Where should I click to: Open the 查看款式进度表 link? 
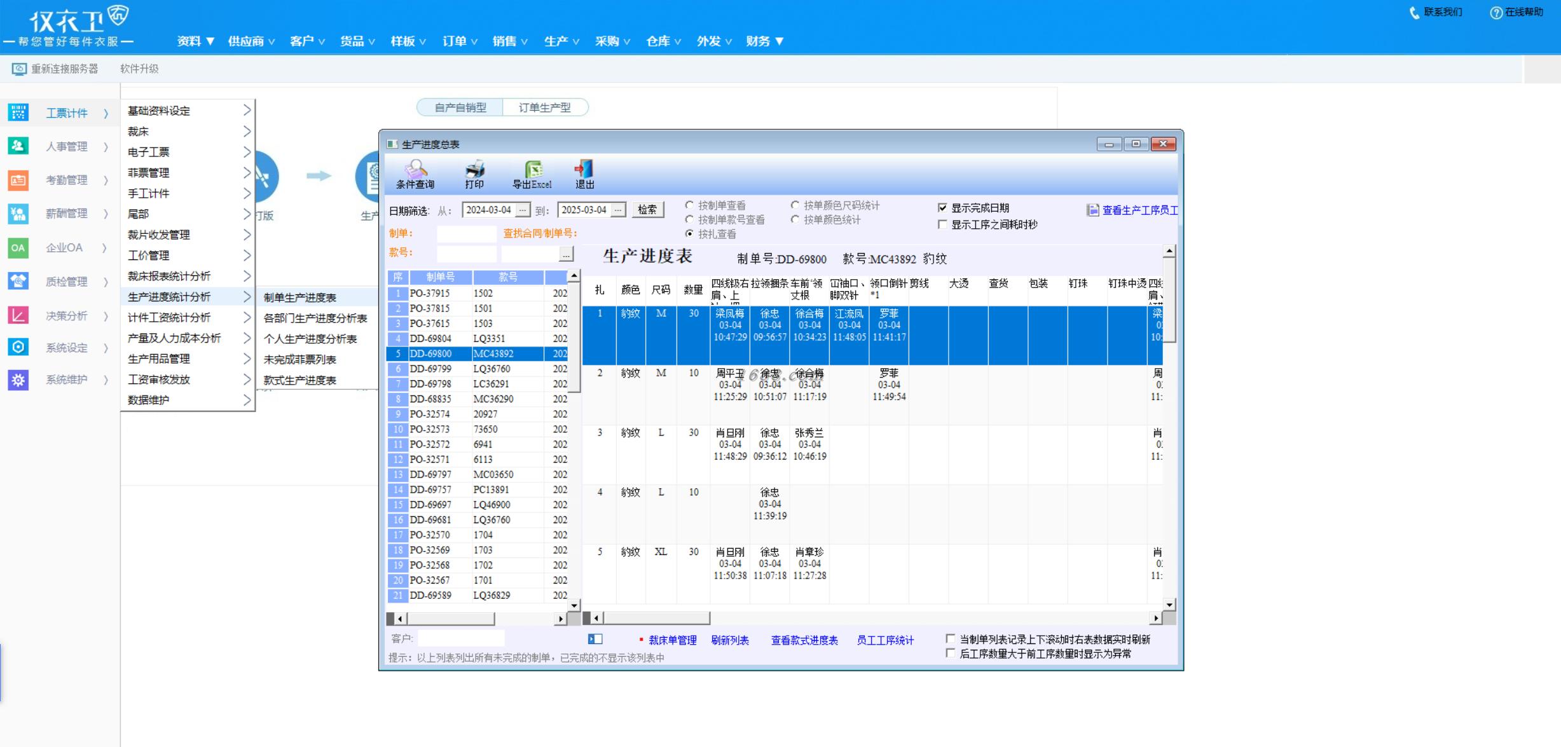(804, 640)
